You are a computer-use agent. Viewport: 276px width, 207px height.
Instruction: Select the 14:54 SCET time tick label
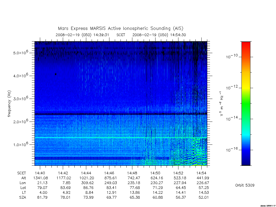point(201,173)
